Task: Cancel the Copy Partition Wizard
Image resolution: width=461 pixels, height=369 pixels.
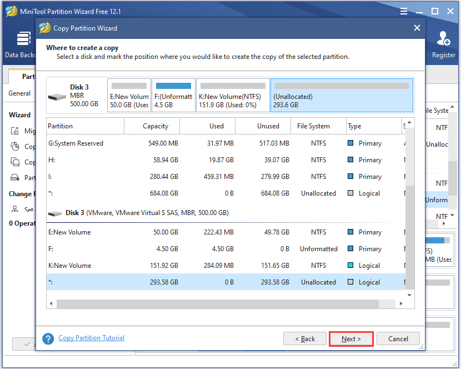Action: point(398,339)
